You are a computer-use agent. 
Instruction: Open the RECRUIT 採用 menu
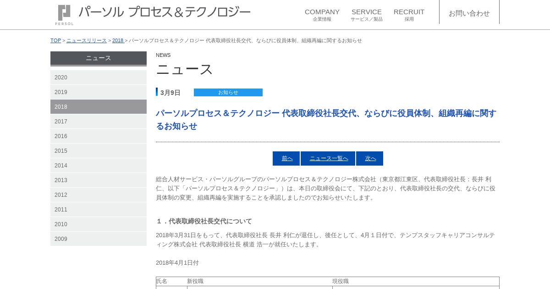coord(409,15)
